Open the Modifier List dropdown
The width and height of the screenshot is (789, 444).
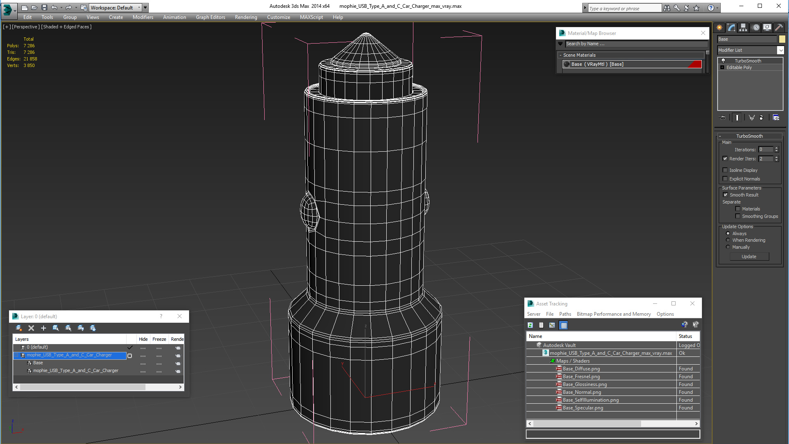click(780, 50)
